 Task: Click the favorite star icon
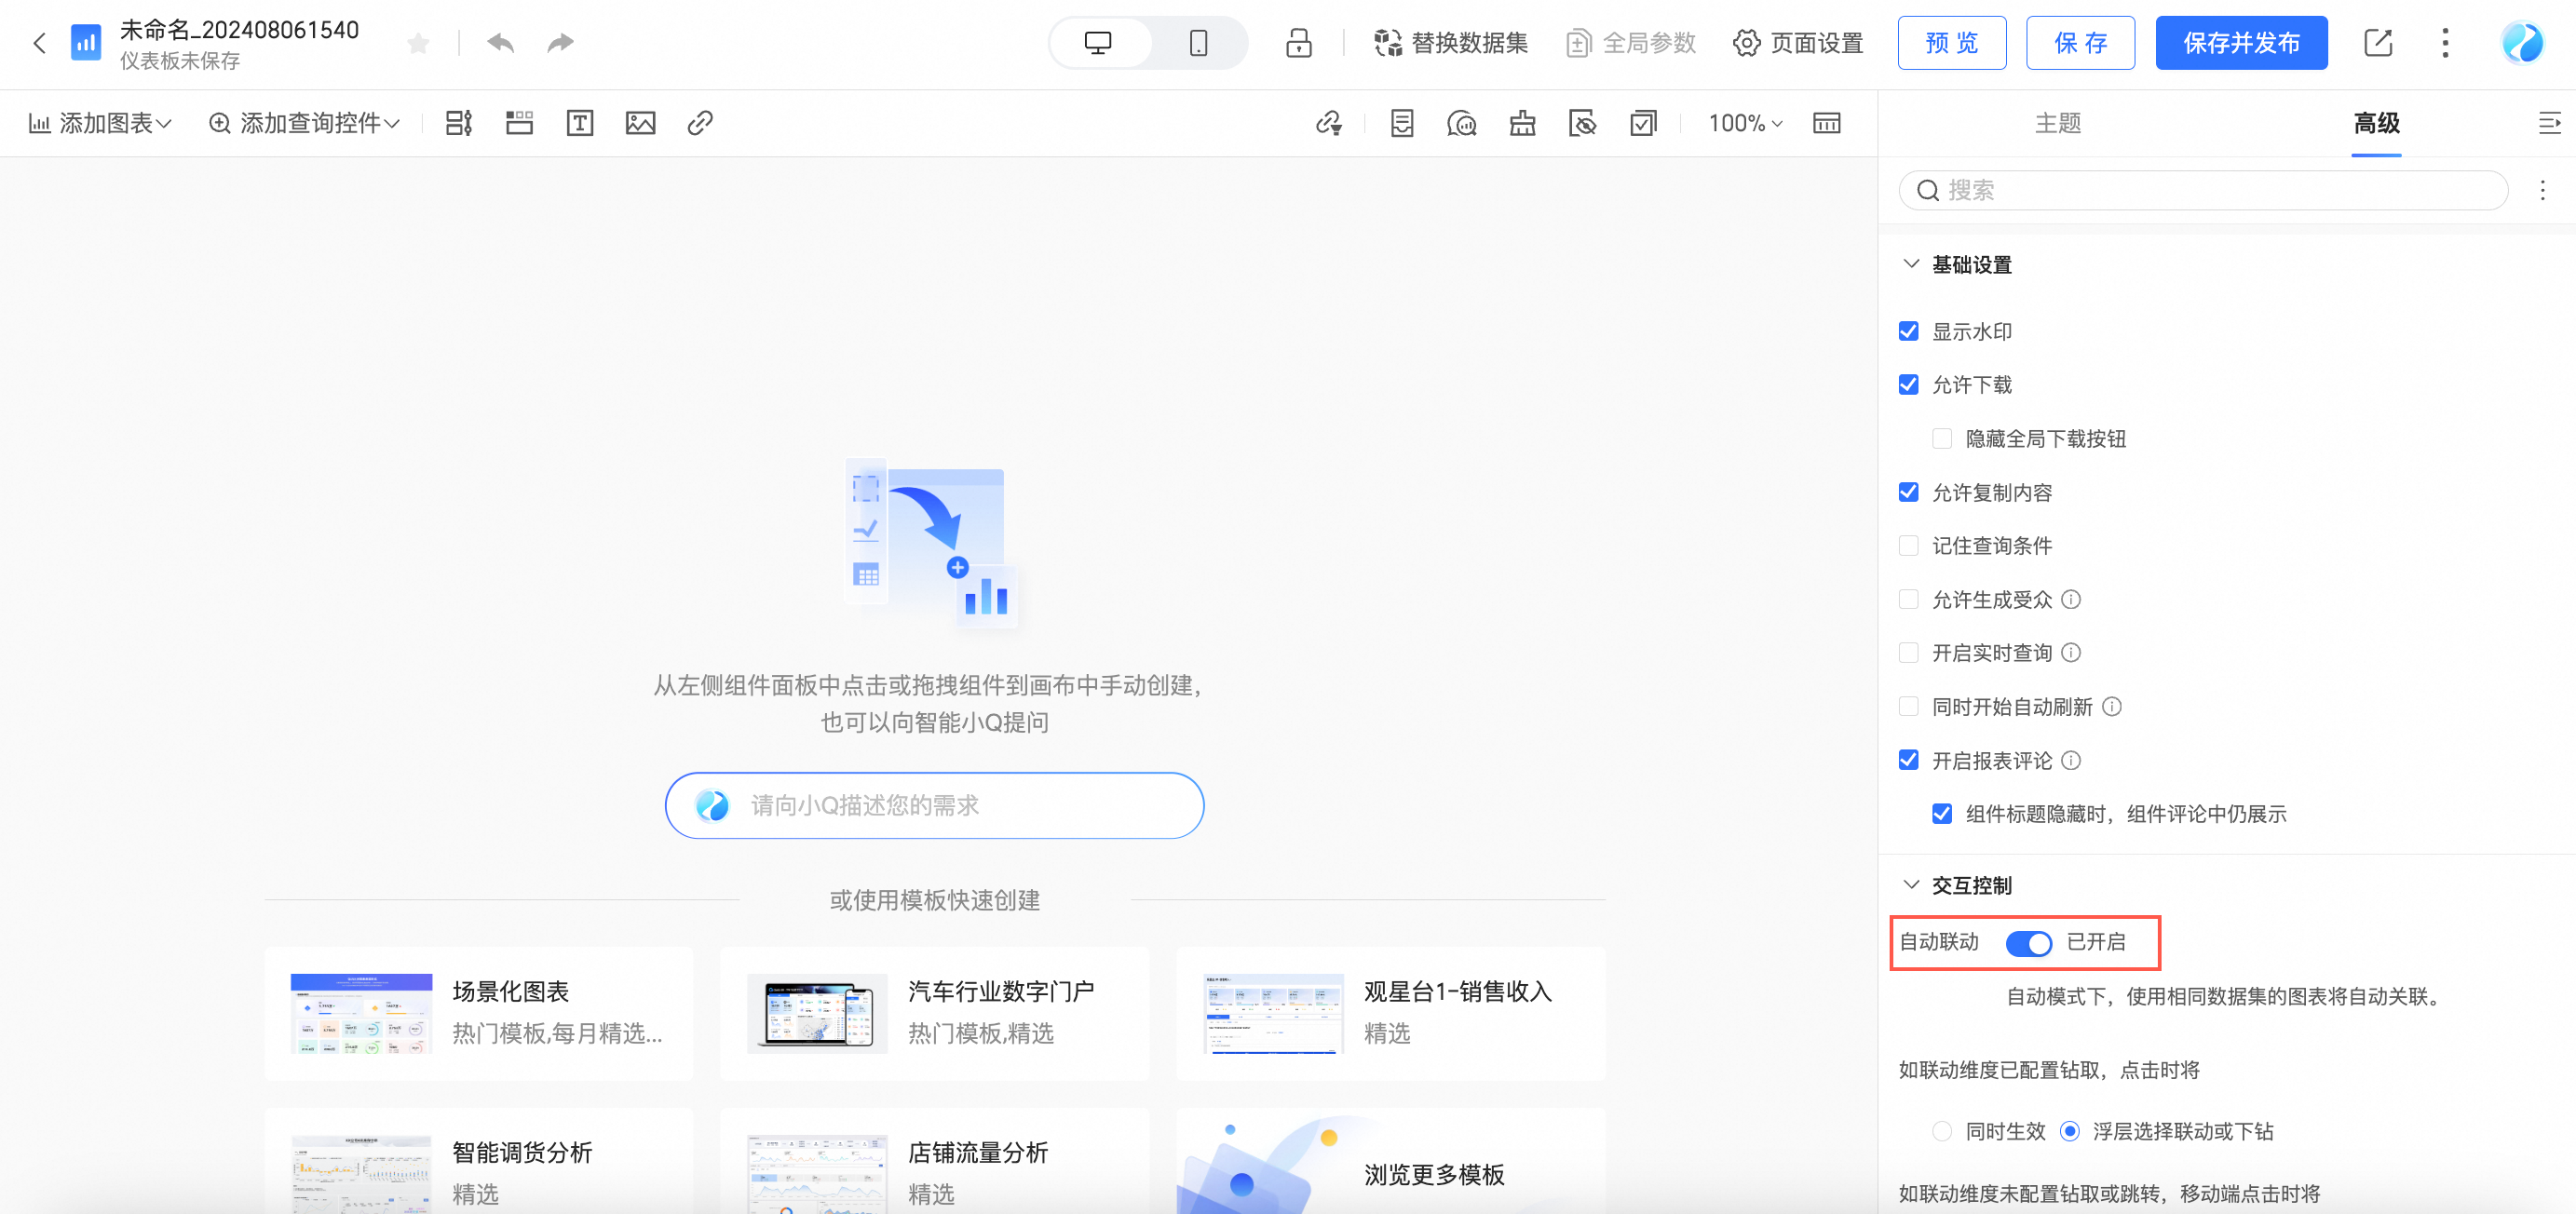pos(418,43)
